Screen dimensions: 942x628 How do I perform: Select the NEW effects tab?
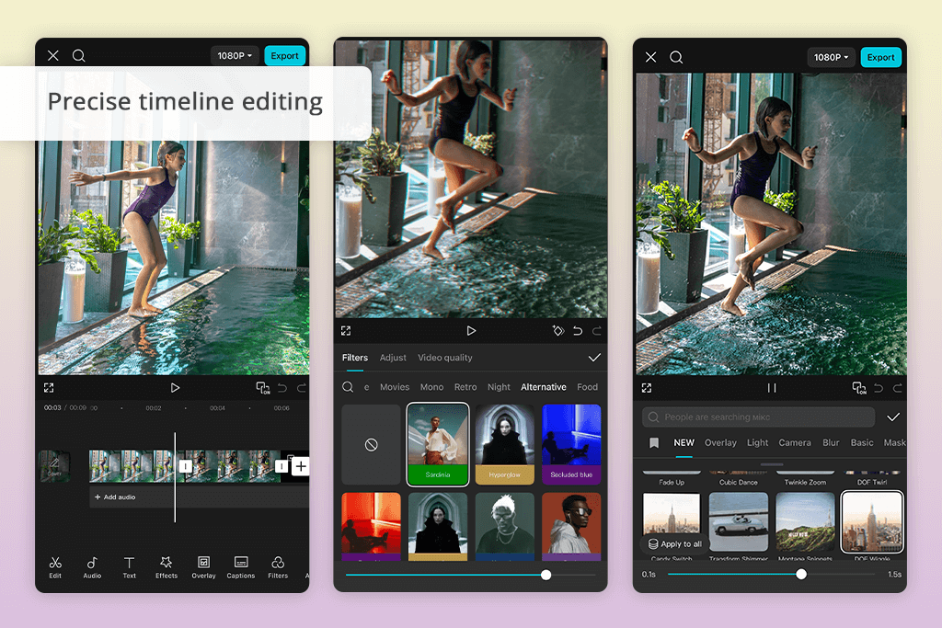click(684, 443)
